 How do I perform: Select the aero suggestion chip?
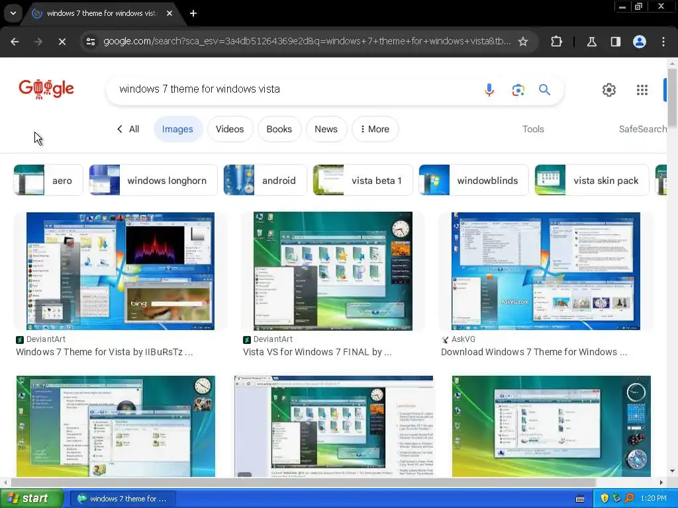click(48, 180)
